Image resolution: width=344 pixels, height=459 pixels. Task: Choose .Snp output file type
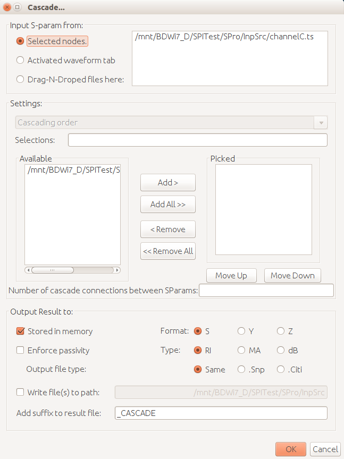point(241,369)
